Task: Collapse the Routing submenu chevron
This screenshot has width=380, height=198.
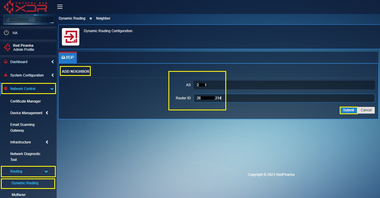Action: 46,172
